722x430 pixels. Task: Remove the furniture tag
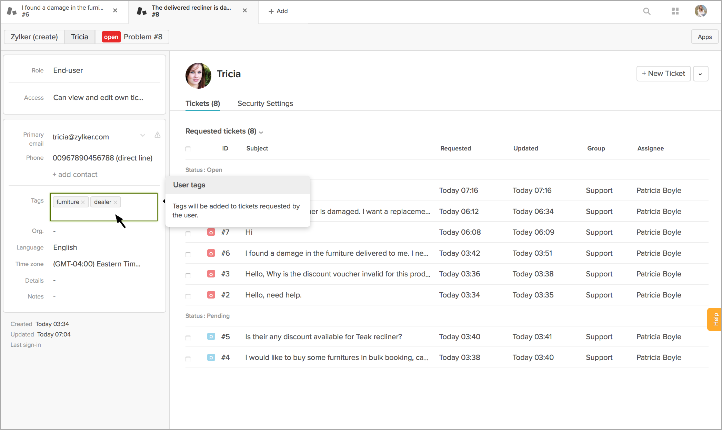(x=83, y=203)
